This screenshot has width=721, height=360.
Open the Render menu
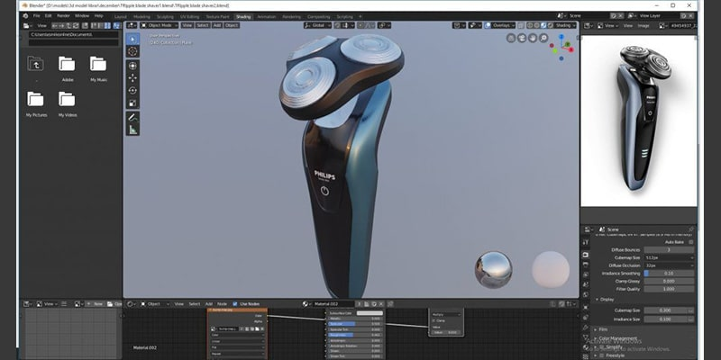pos(63,16)
